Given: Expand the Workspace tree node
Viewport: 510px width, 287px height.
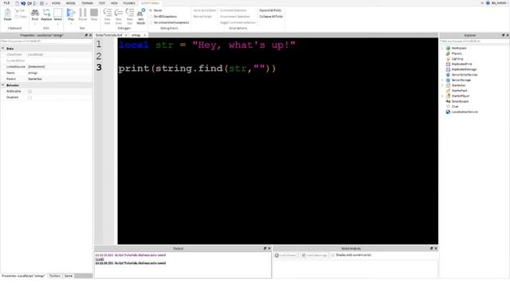Looking at the screenshot, I should [442, 48].
